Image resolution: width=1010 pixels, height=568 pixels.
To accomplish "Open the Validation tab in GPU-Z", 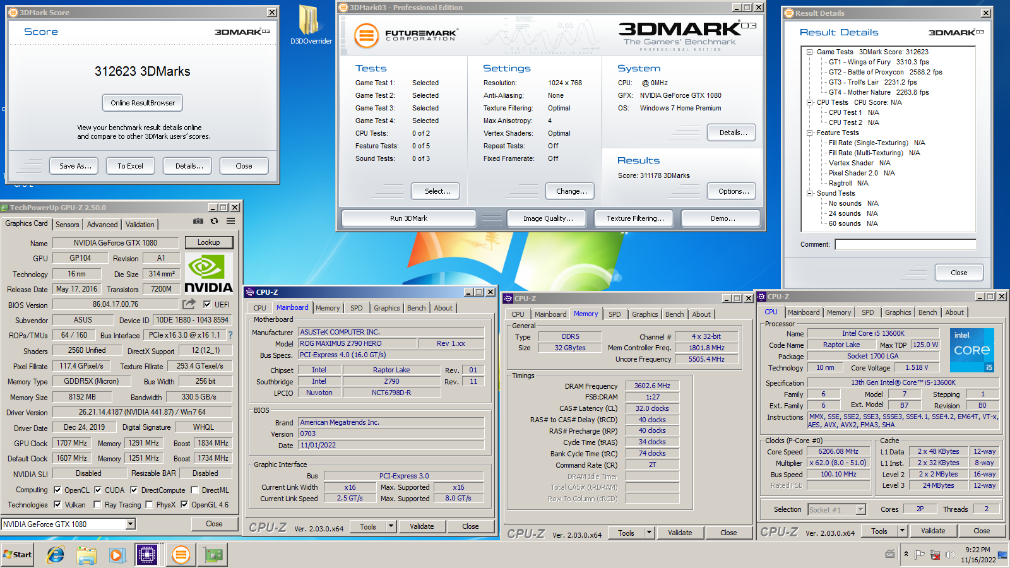I will [x=140, y=225].
